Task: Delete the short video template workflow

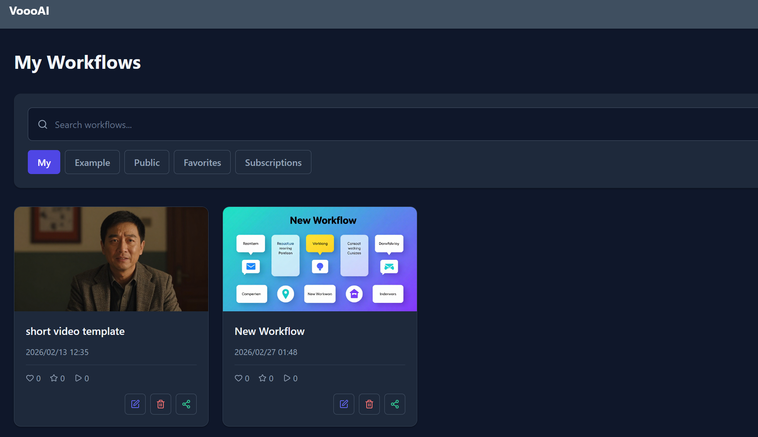Action: click(160, 404)
